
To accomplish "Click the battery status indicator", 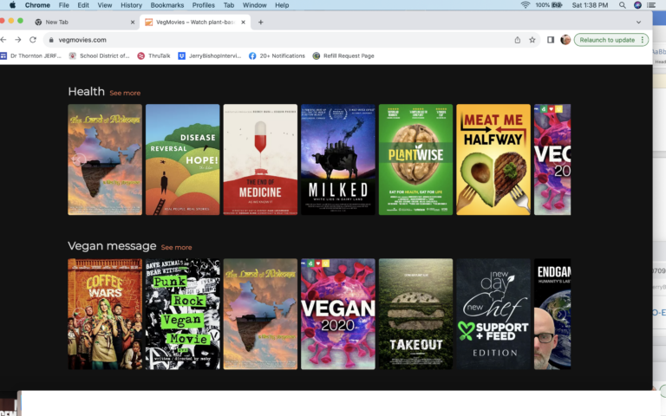I will coord(549,5).
